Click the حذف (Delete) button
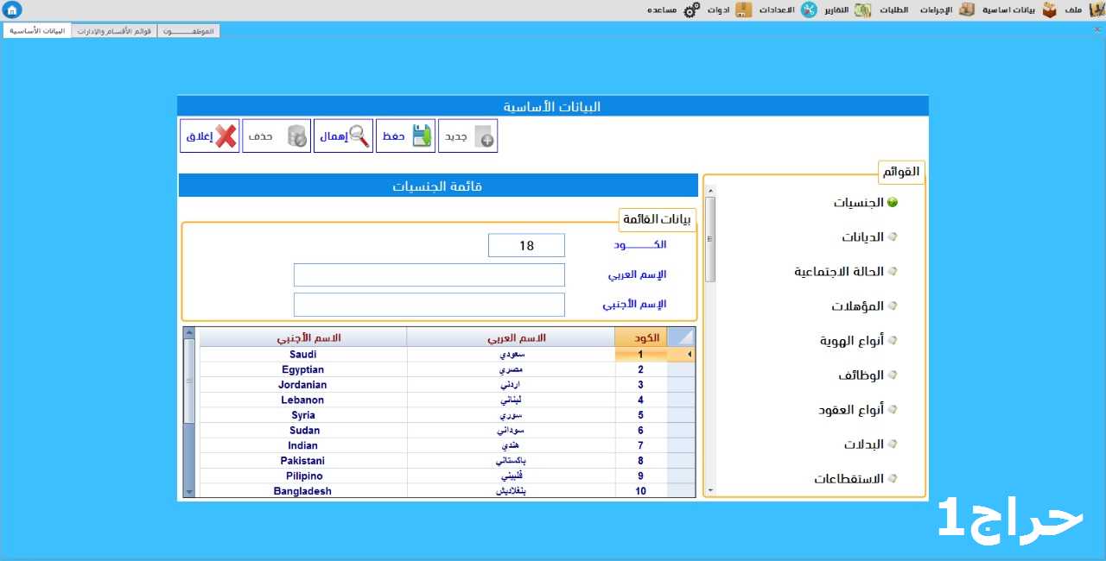The image size is (1106, 561). coord(276,136)
